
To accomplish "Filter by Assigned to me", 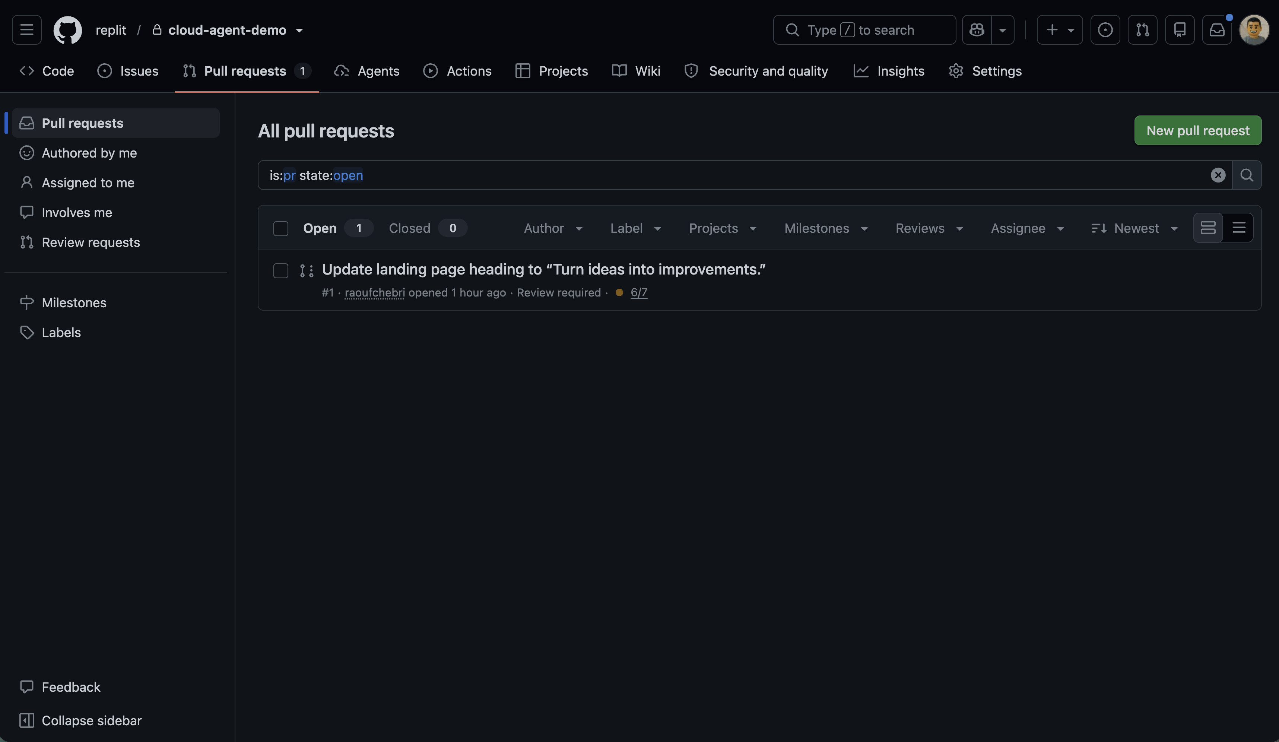I will [116, 183].
